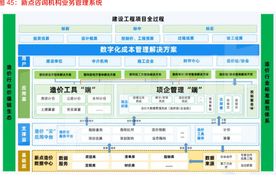Select the 设计概算 box

click(89, 39)
